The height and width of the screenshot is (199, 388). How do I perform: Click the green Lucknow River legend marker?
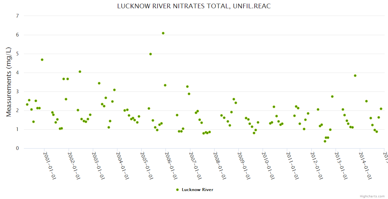[x=177, y=190]
